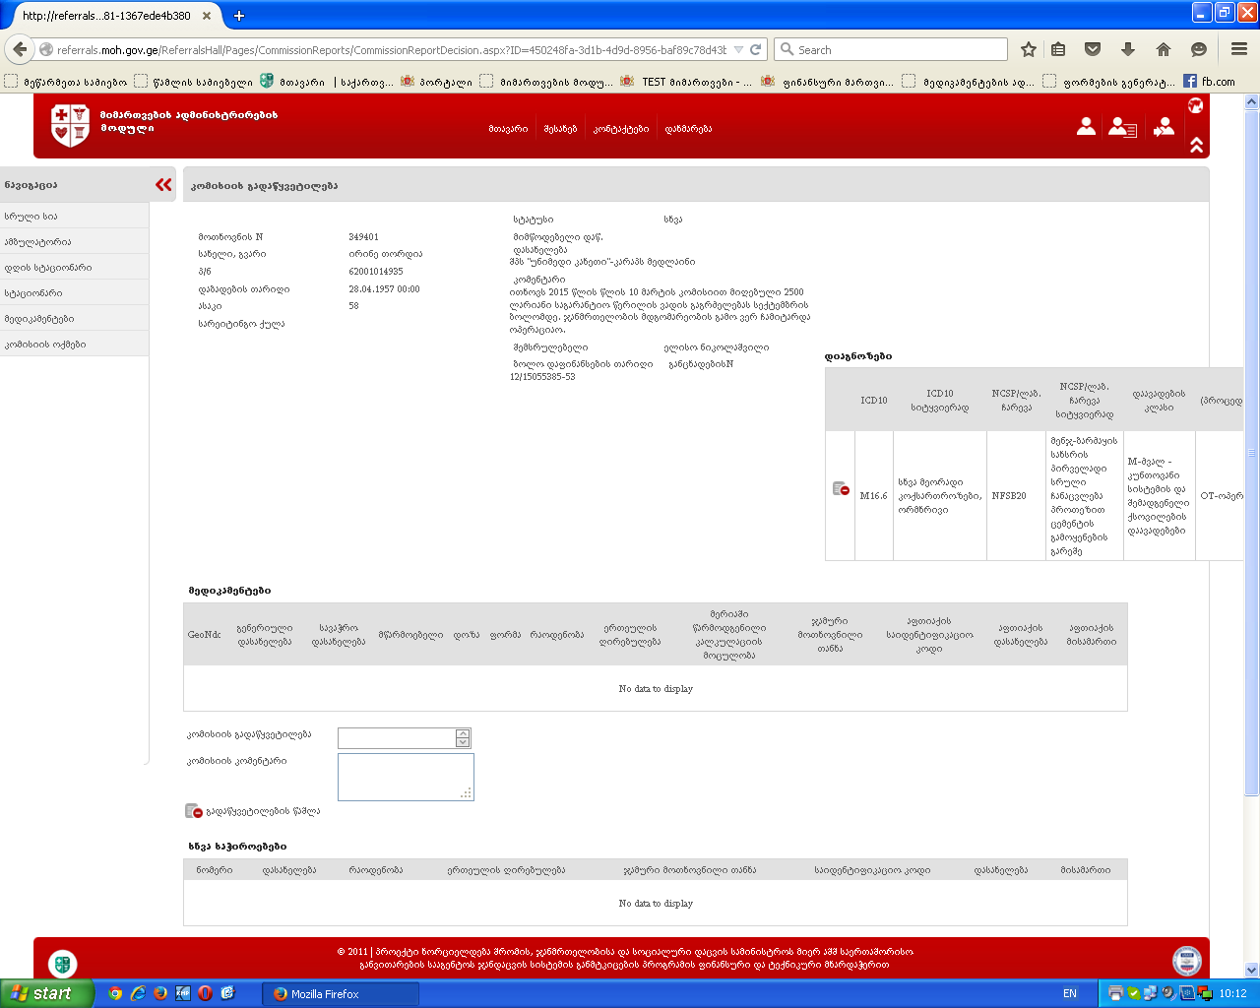Click the delete decision icon below the comment box
This screenshot has width=1260, height=1008.
click(194, 811)
